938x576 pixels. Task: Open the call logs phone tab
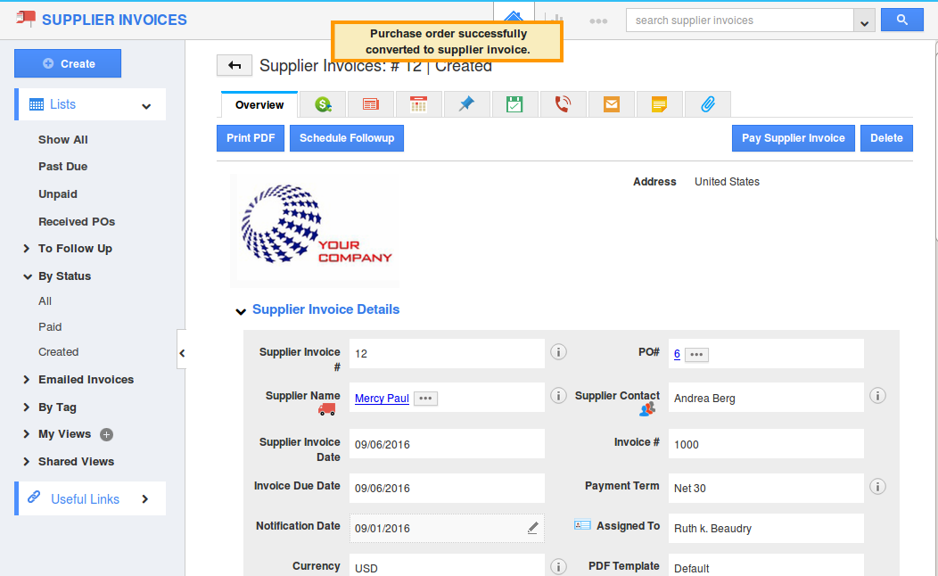tap(563, 104)
